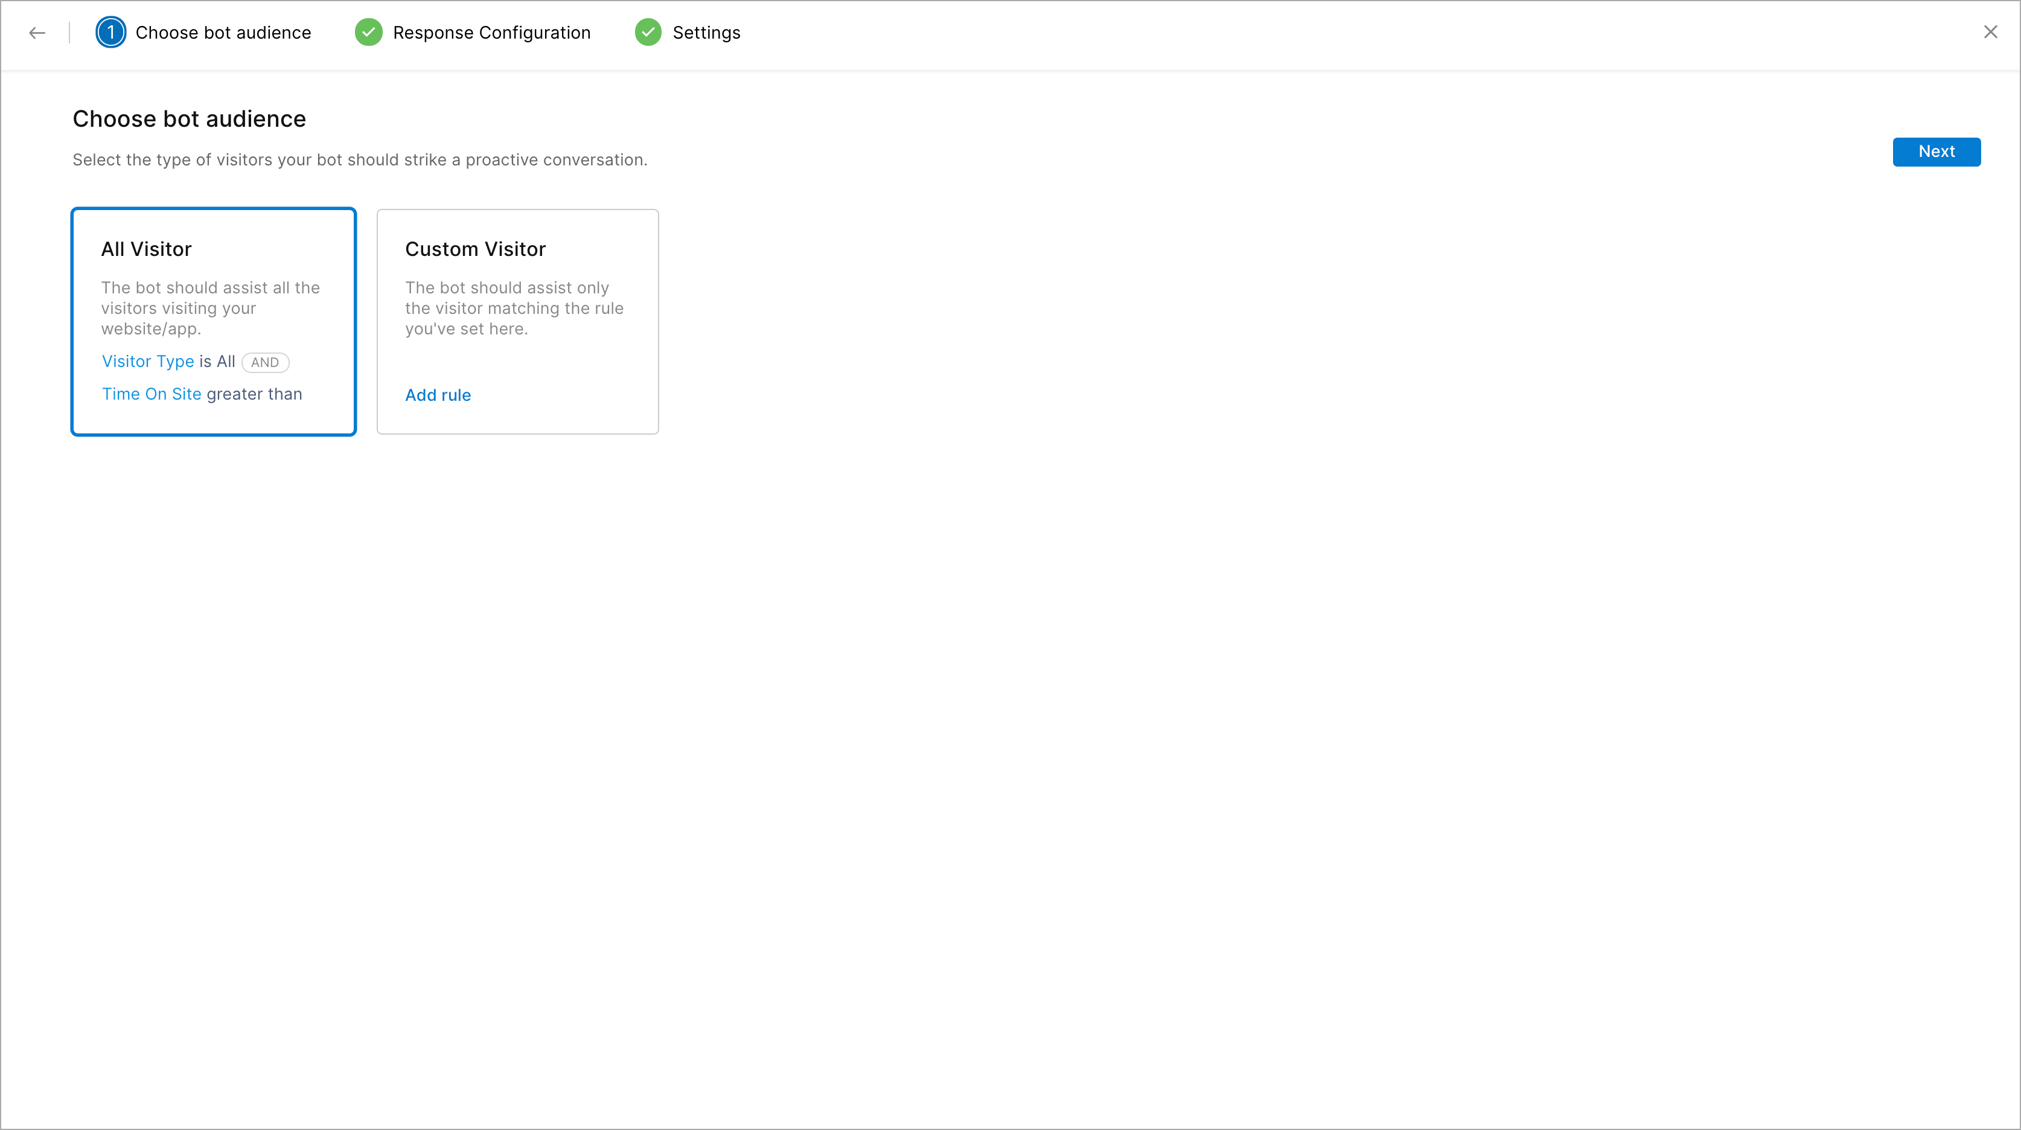Click the "greater than" rule text

pos(254,395)
